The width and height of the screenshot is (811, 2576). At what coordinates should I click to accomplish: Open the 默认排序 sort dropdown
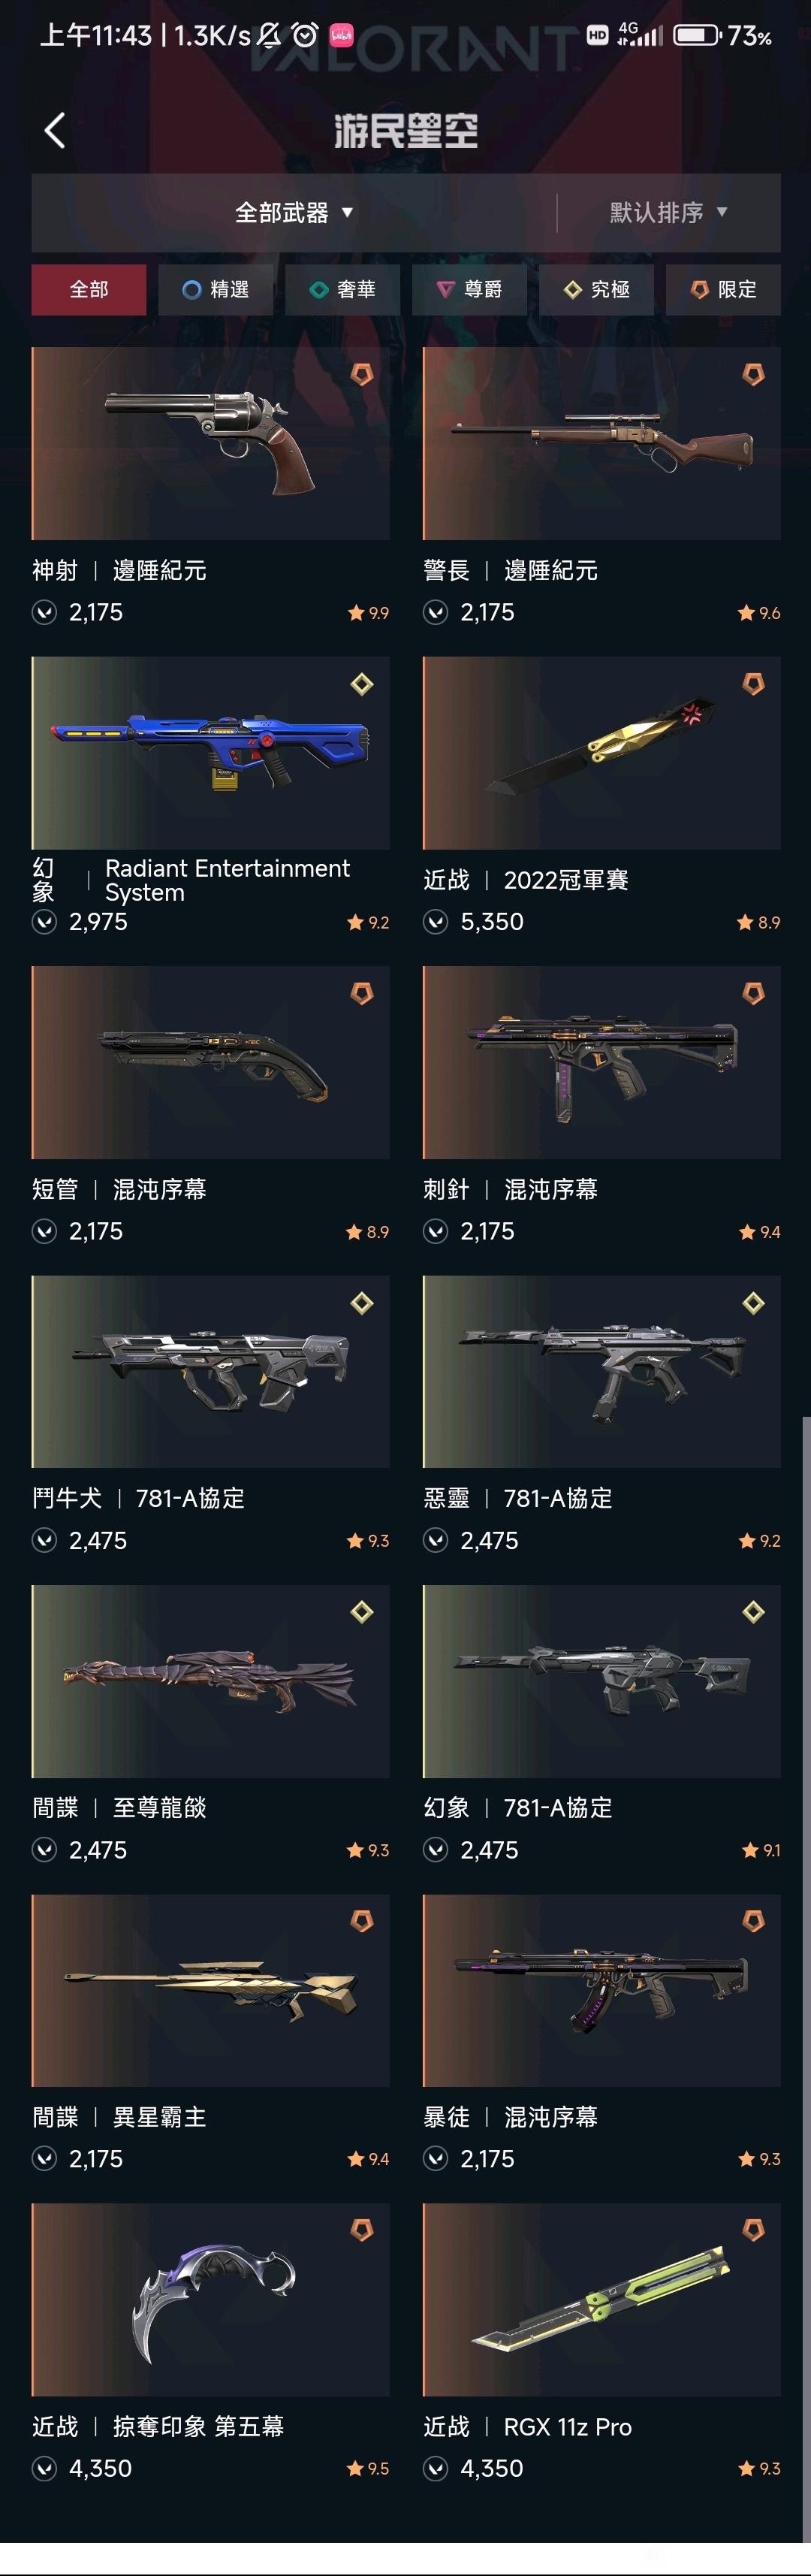click(669, 212)
